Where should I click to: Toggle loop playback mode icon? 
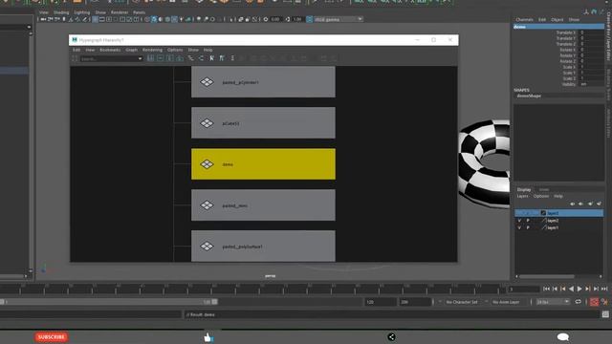(x=578, y=302)
